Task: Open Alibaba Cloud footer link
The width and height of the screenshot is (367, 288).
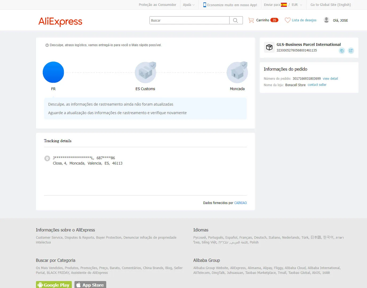Action: coord(295,268)
